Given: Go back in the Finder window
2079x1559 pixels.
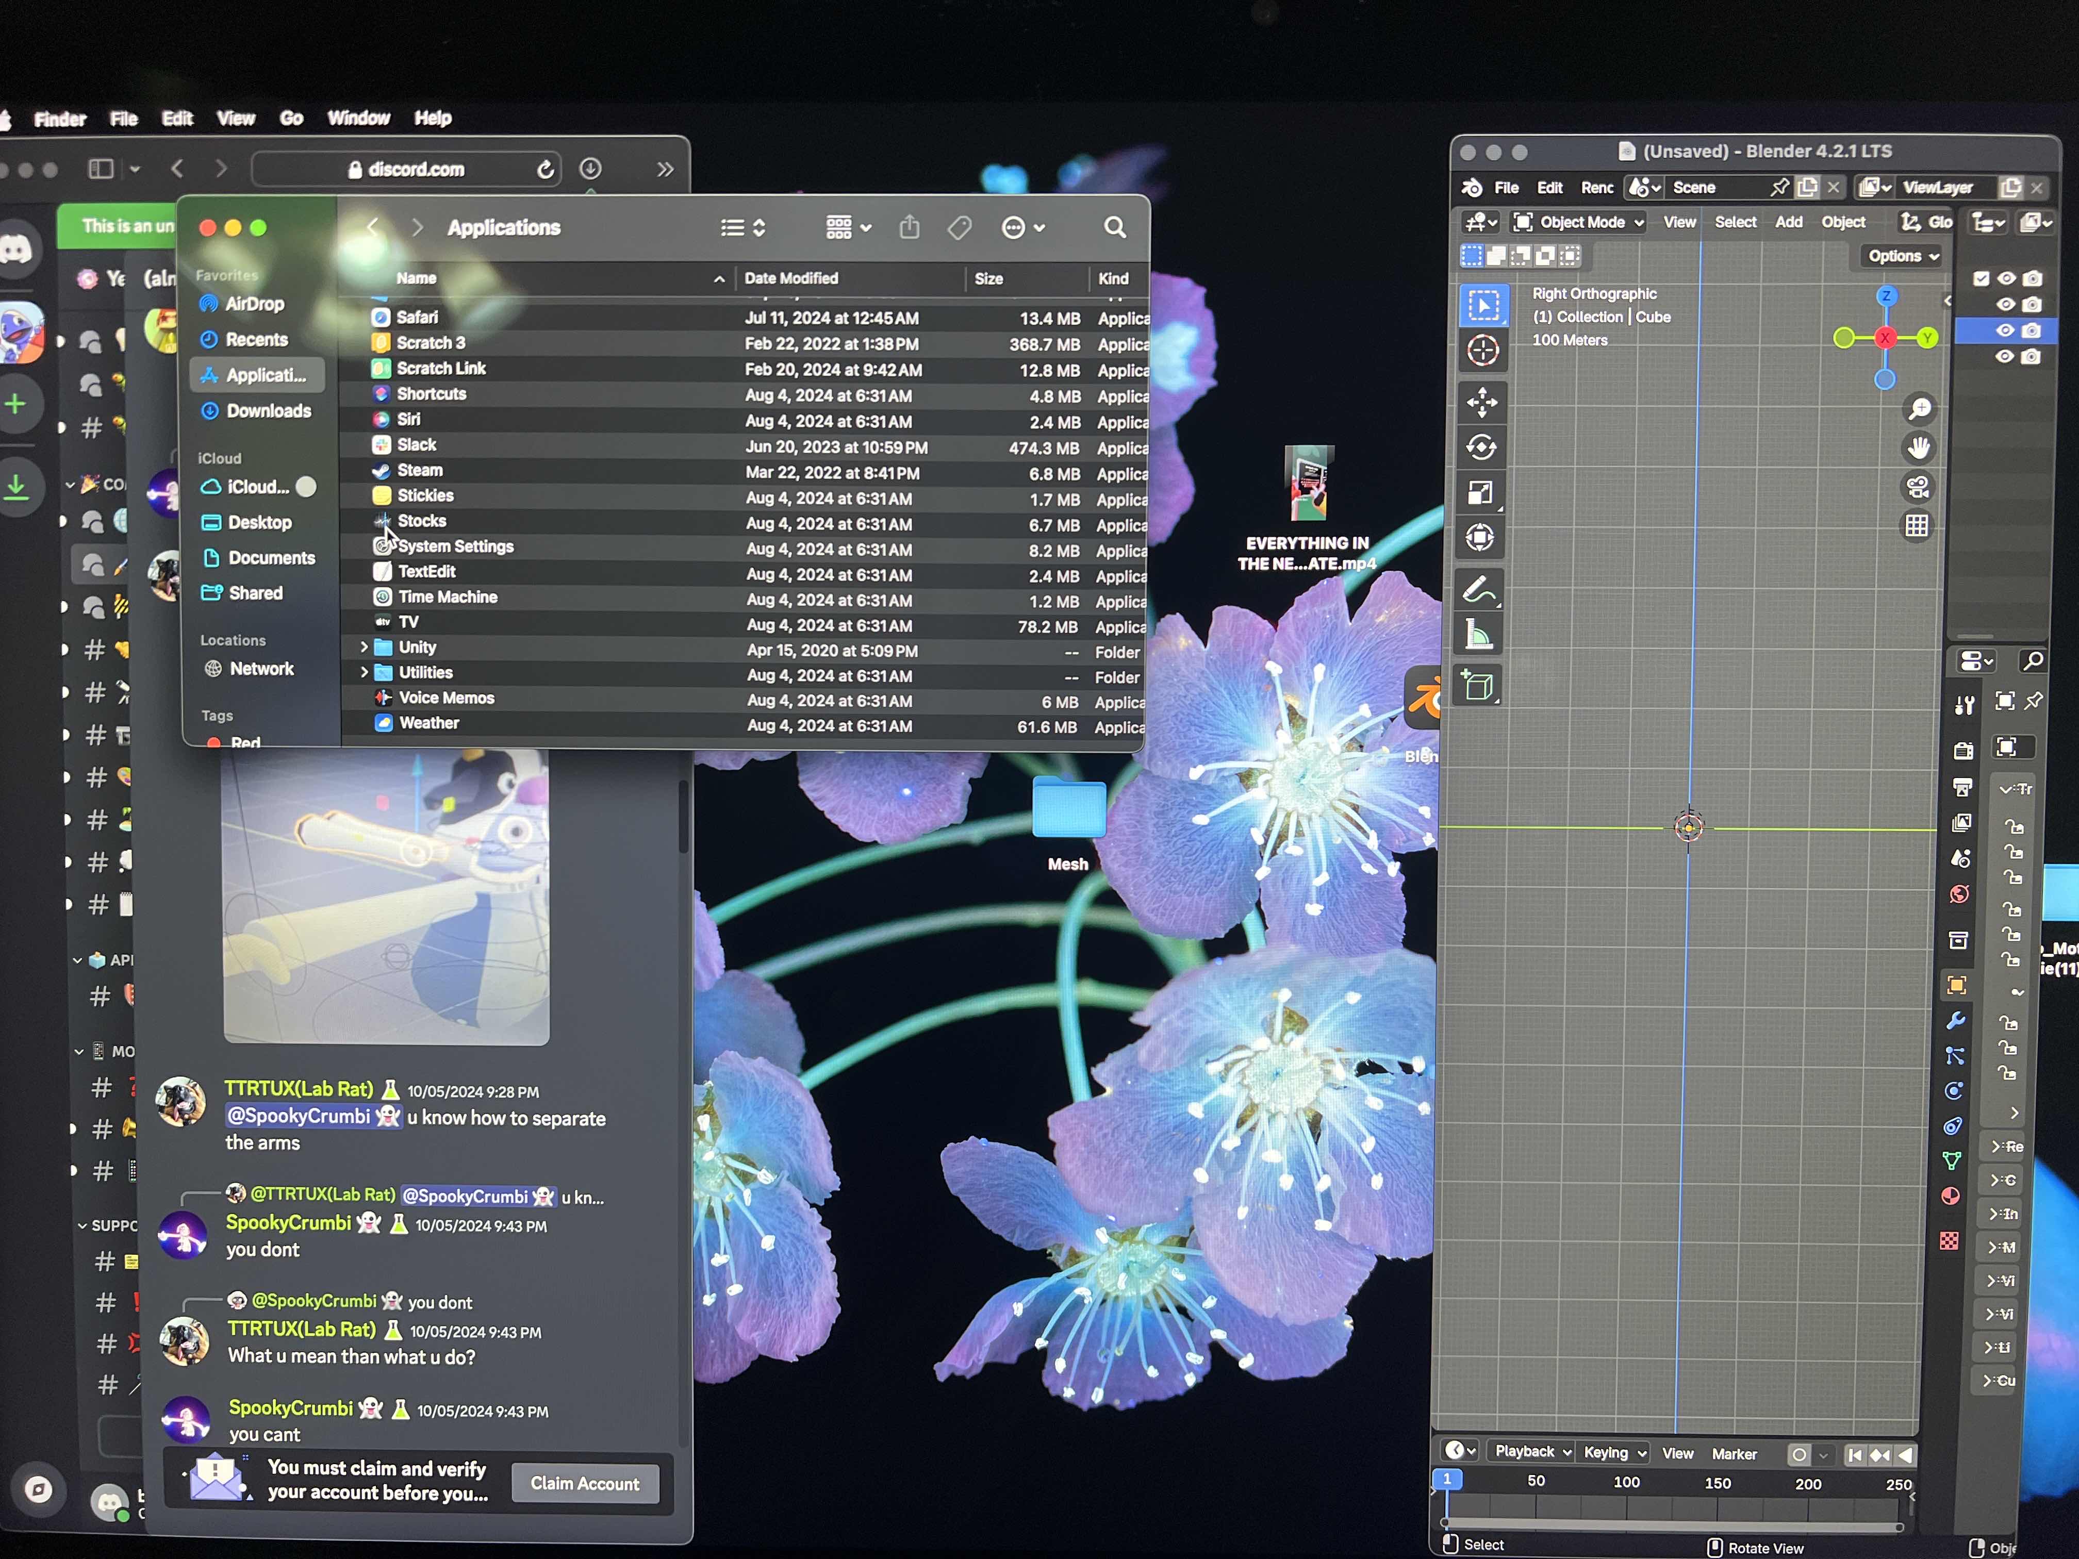Looking at the screenshot, I should 373,227.
